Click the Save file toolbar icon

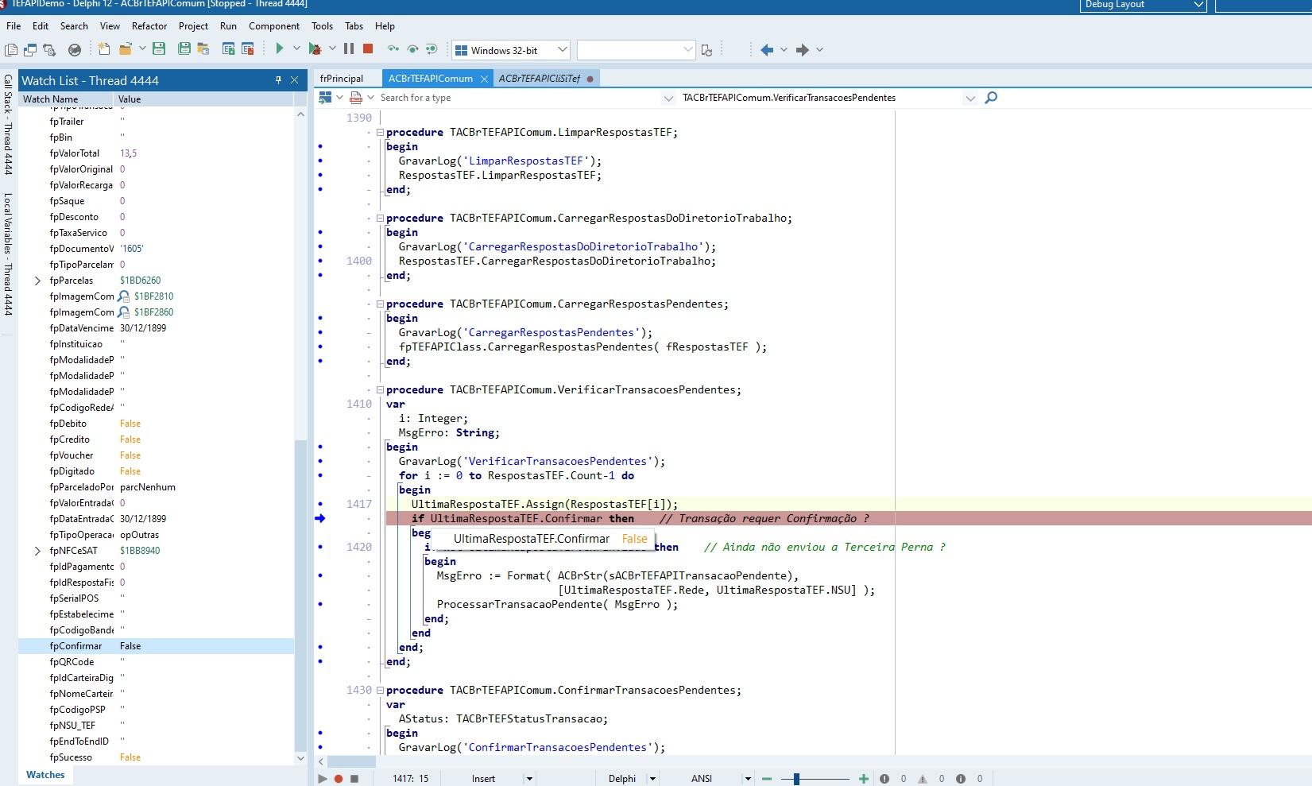[159, 49]
